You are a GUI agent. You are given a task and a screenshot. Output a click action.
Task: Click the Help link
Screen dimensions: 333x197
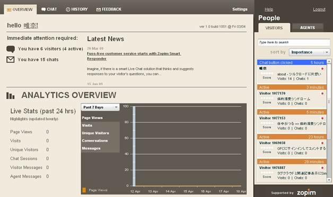[269, 9]
